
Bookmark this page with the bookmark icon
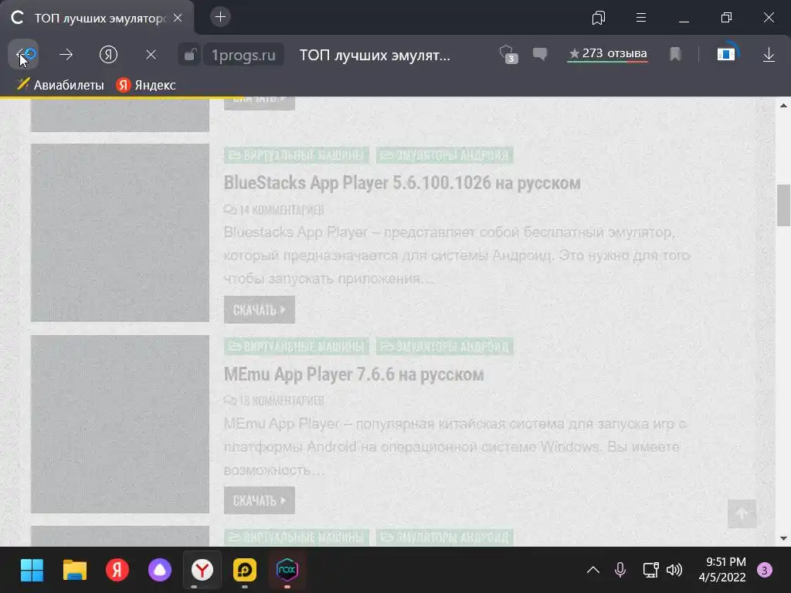(x=675, y=54)
